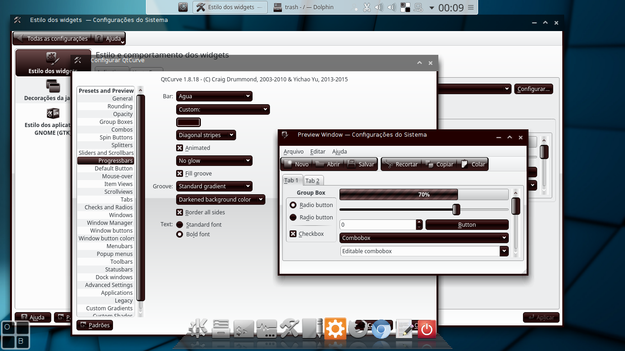
Task: Open the first volume speaker tray icon
Action: [379, 7]
